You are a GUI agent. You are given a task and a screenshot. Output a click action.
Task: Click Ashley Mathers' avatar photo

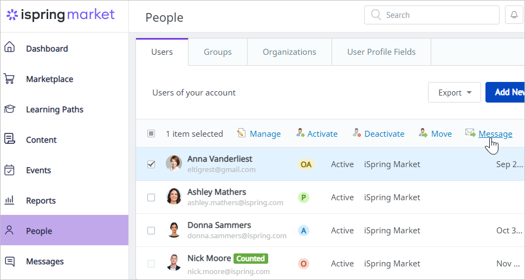pos(174,196)
